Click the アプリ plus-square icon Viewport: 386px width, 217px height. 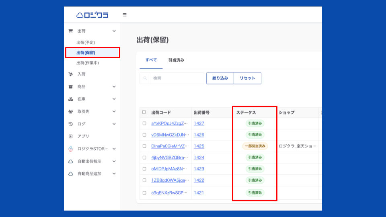coord(71,136)
